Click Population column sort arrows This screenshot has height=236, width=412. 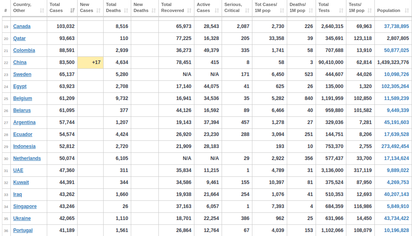pos(407,10)
